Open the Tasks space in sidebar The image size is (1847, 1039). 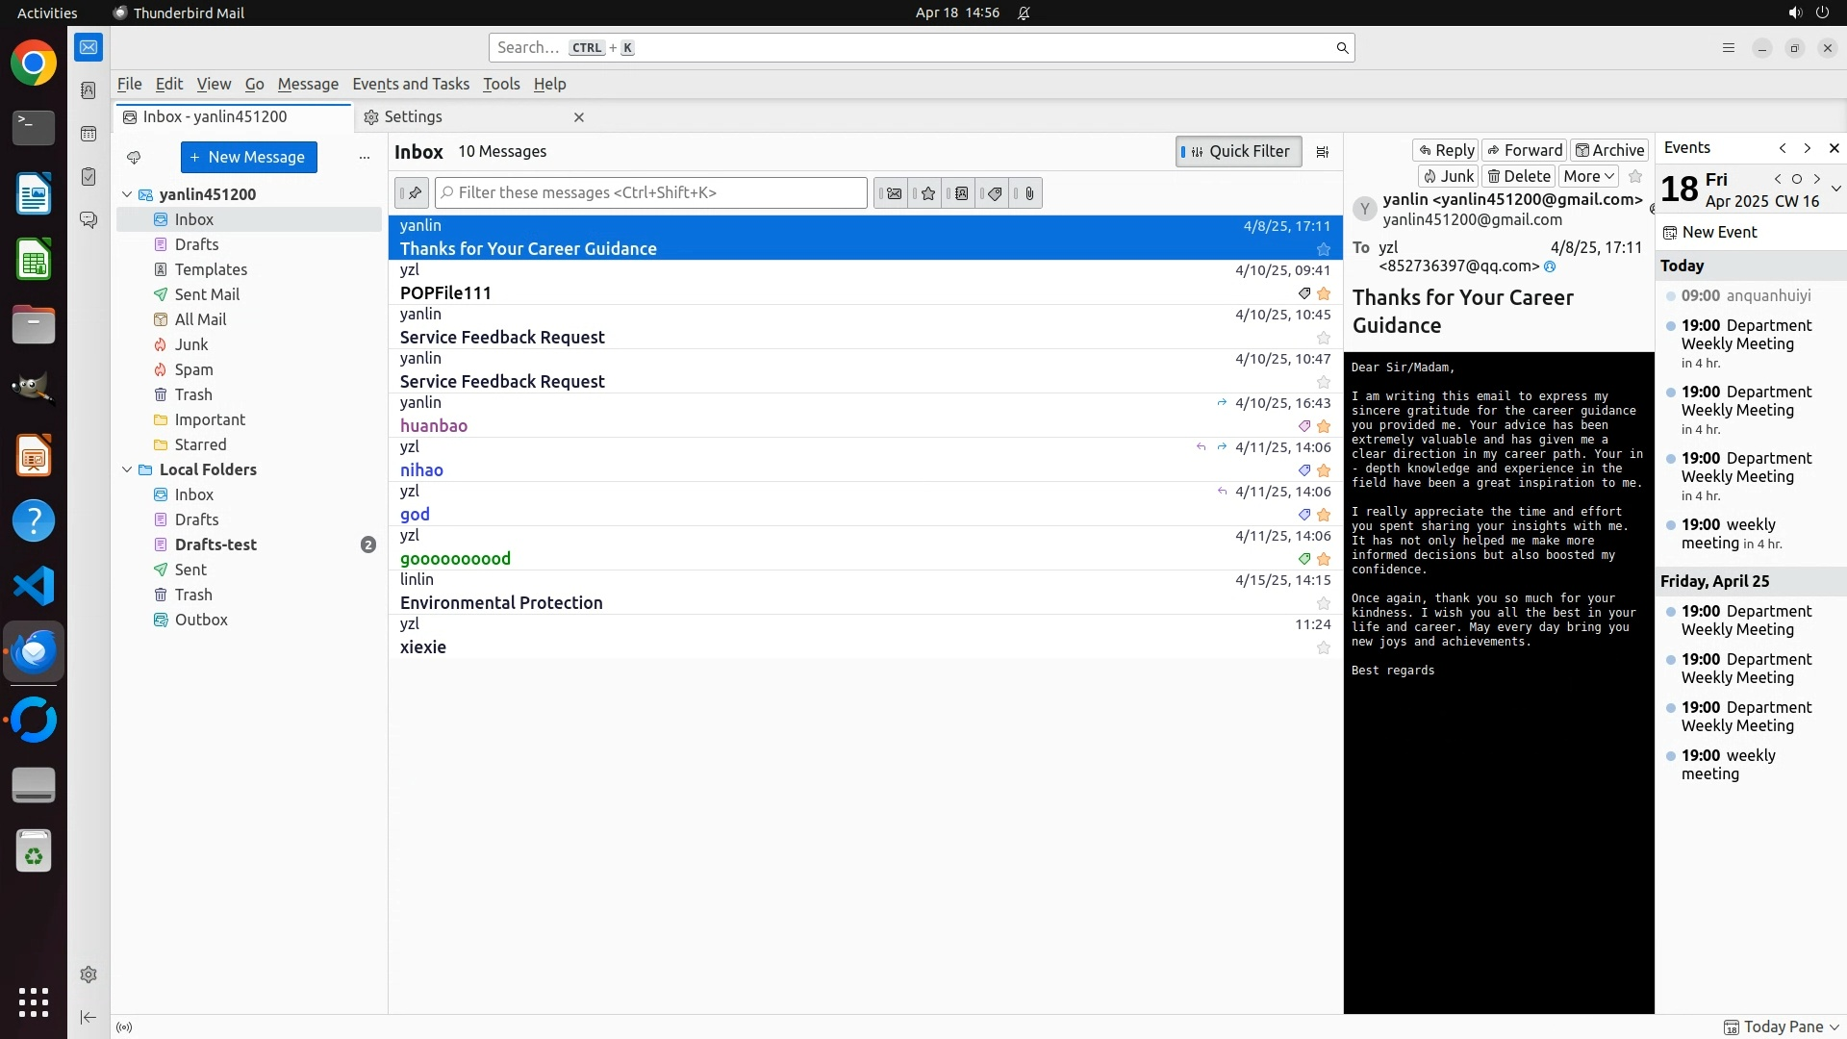pos(89,177)
